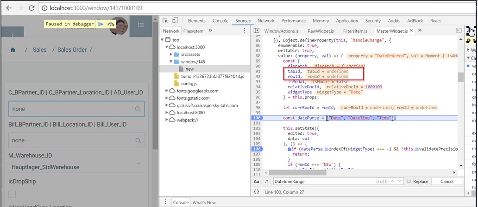Open the DevTools Console panel tab
The height and width of the screenshot is (207, 478).
click(x=220, y=21)
